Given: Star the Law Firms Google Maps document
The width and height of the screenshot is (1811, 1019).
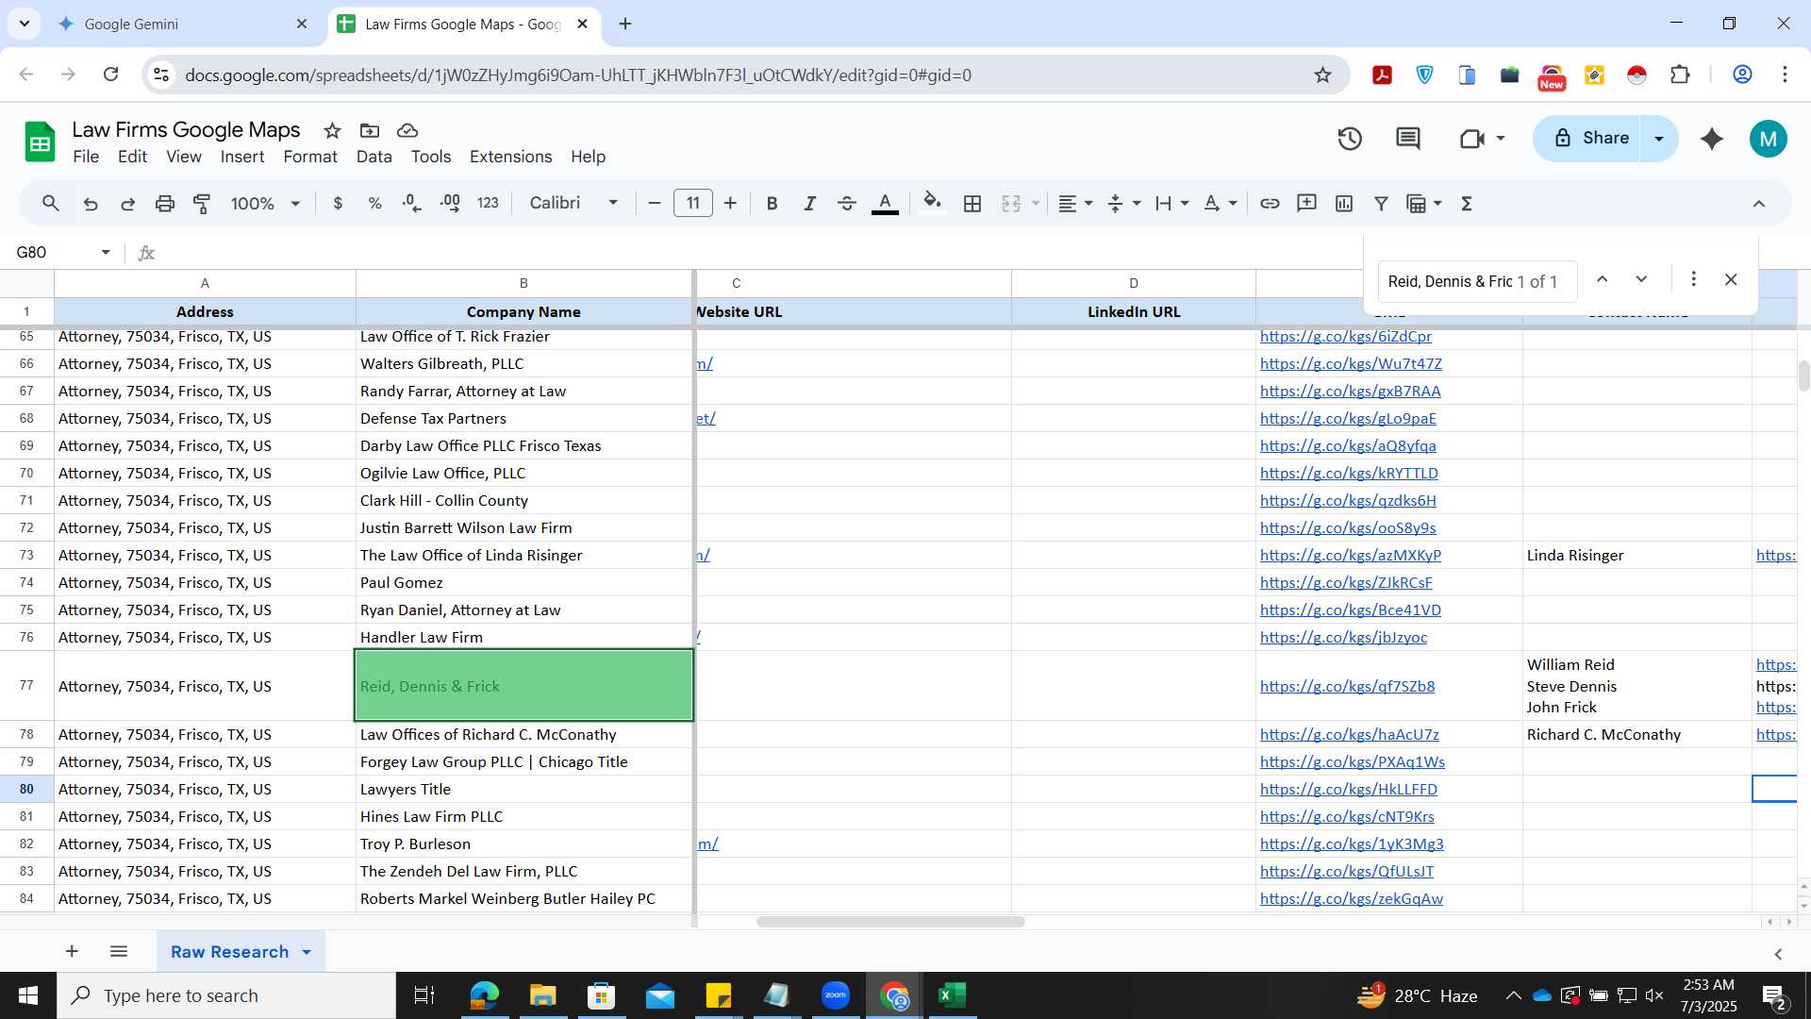Looking at the screenshot, I should coord(332,130).
